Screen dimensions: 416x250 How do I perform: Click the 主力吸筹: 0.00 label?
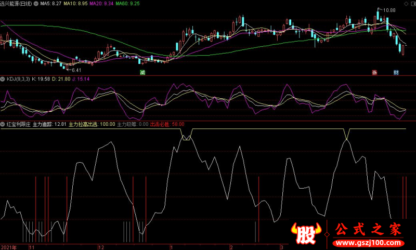pyautogui.click(x=133, y=124)
